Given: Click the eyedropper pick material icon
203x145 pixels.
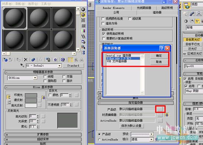Looking at the screenshot, I should point(22,65).
